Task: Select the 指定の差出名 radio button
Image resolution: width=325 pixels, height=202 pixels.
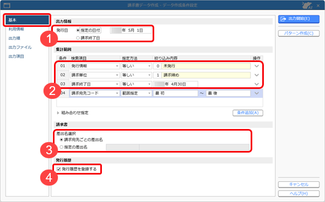Action: coord(61,147)
